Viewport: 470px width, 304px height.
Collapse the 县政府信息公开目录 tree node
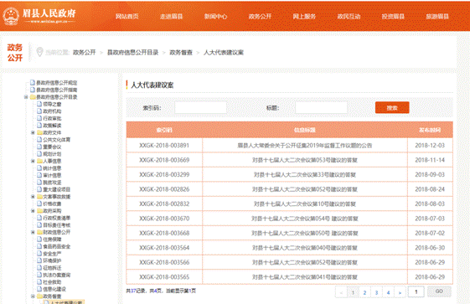[26, 97]
